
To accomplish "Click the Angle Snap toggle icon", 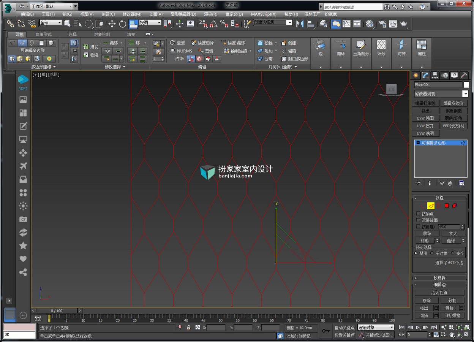I will (214, 24).
